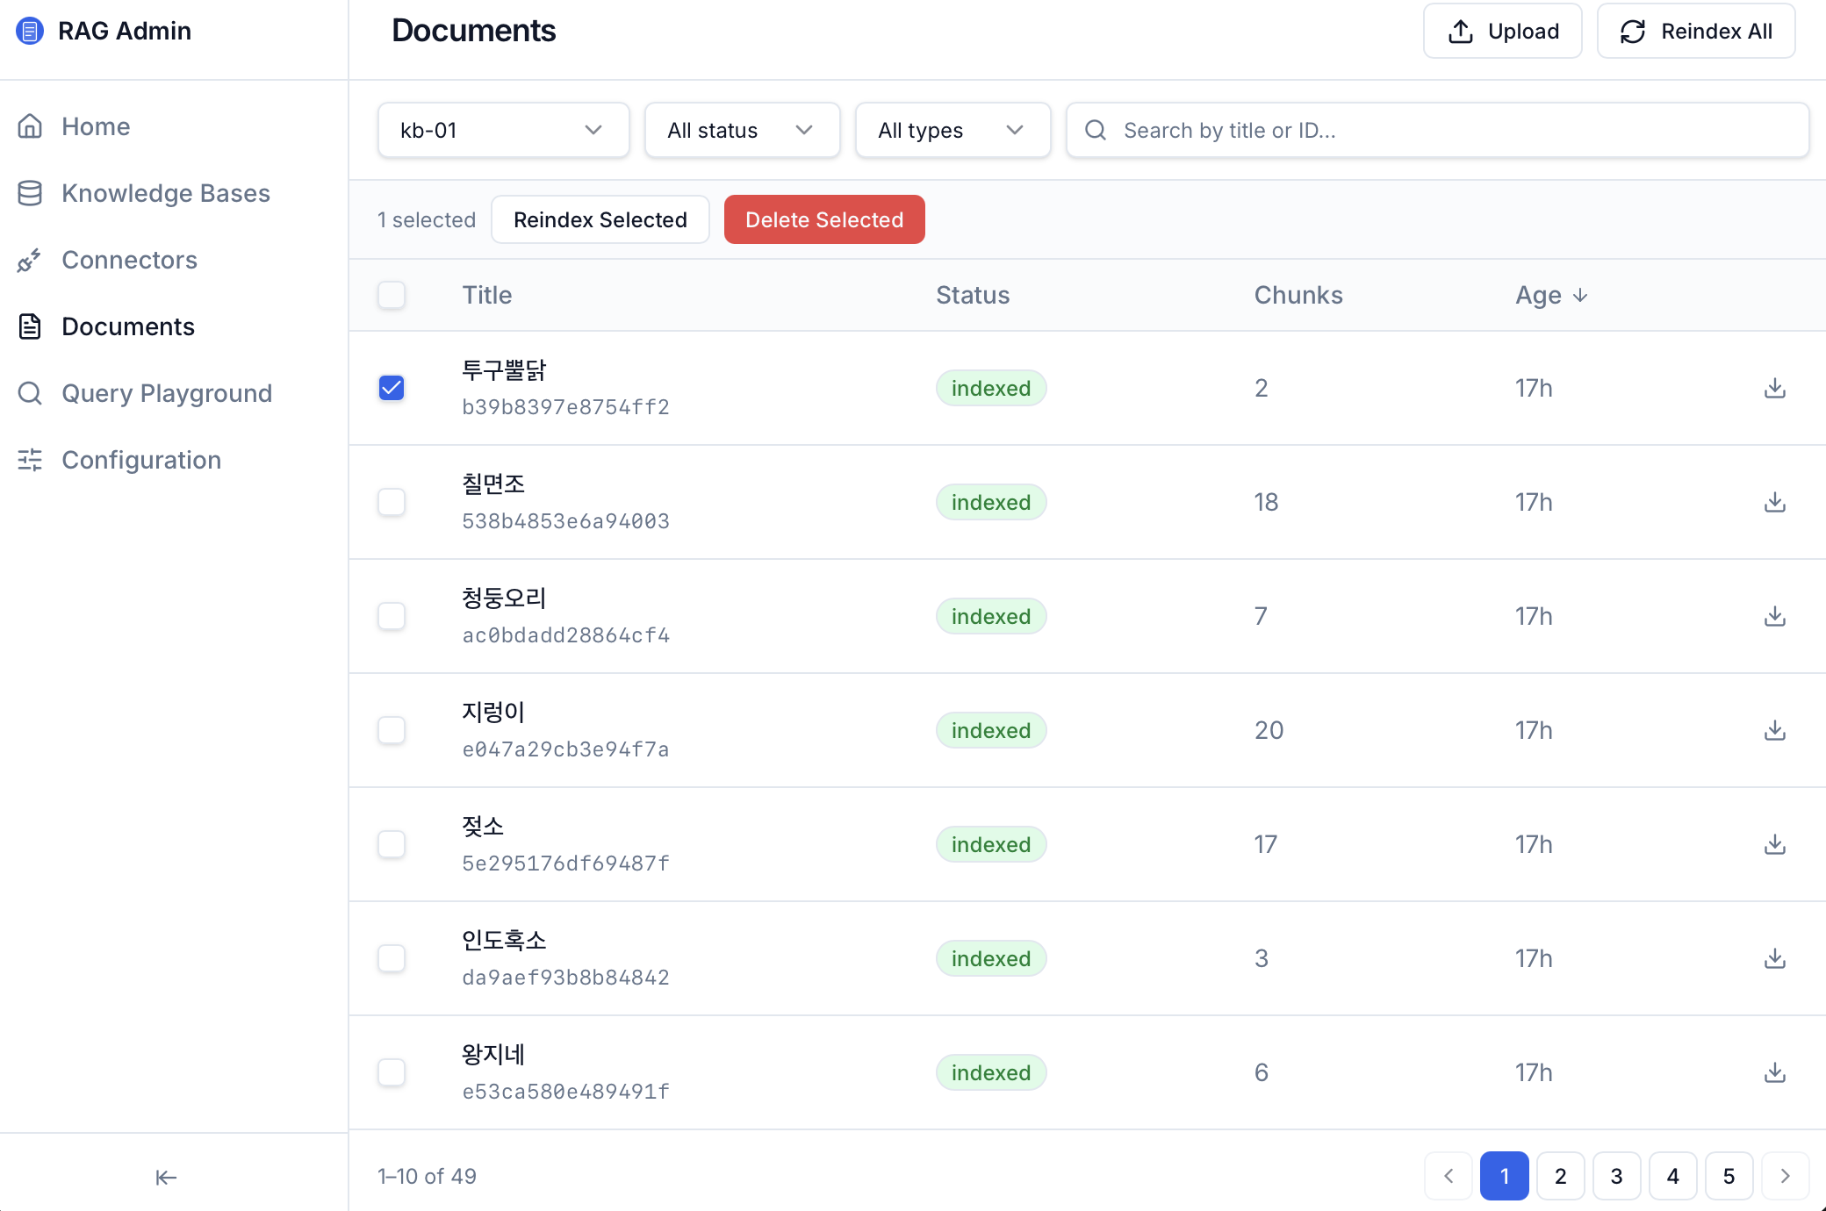Click the indexed badge for 왕지네
This screenshot has width=1826, height=1211.
pyautogui.click(x=991, y=1072)
